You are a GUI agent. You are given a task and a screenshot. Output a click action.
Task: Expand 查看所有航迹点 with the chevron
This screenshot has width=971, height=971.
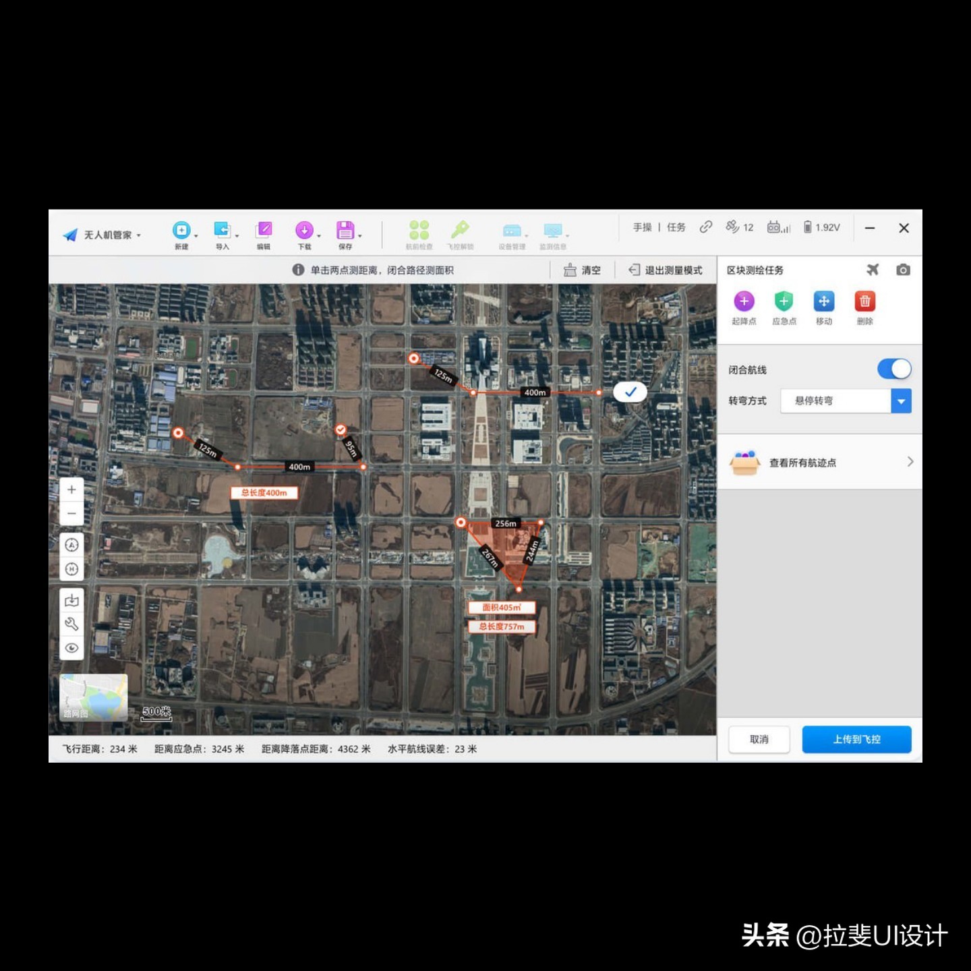tap(910, 462)
